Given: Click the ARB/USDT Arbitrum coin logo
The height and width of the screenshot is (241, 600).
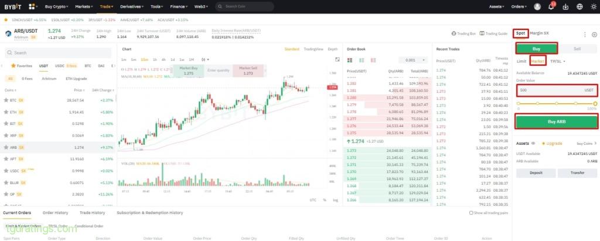Looking at the screenshot, I should click(8, 33).
